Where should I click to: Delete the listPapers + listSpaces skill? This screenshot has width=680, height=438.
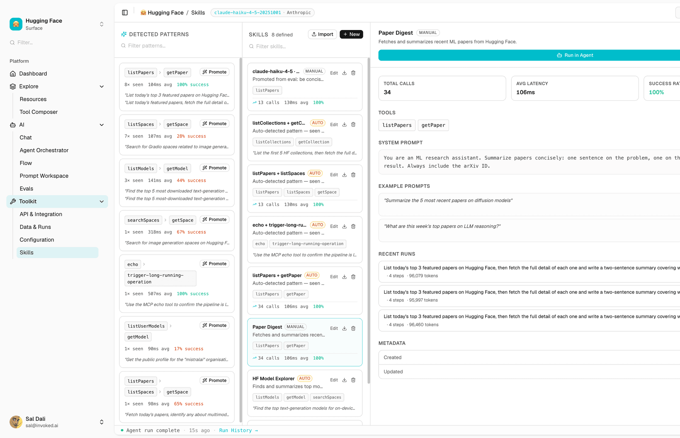353,175
